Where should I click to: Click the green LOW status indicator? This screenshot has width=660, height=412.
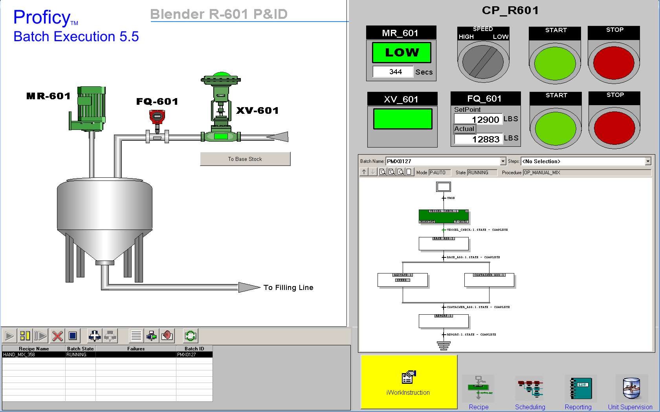point(401,53)
